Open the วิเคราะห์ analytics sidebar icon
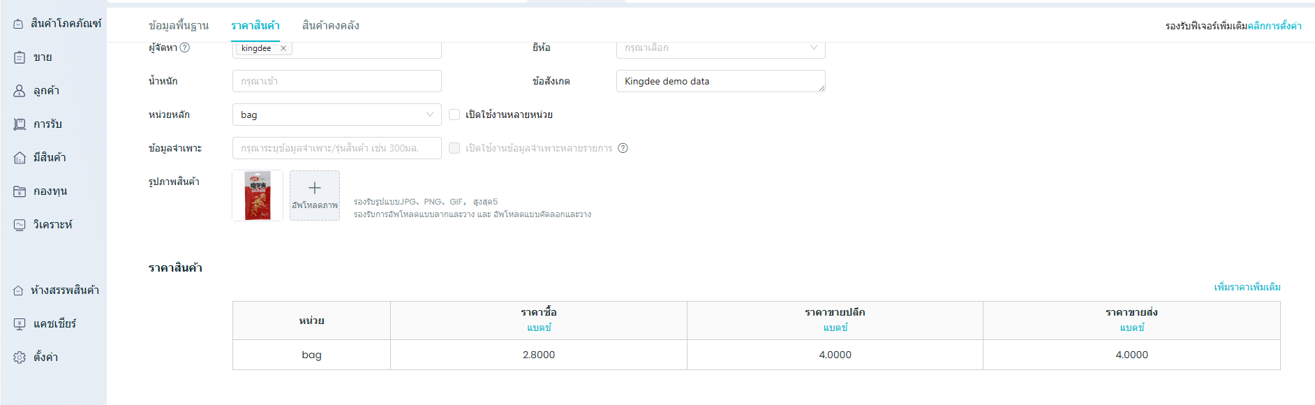 tap(20, 225)
